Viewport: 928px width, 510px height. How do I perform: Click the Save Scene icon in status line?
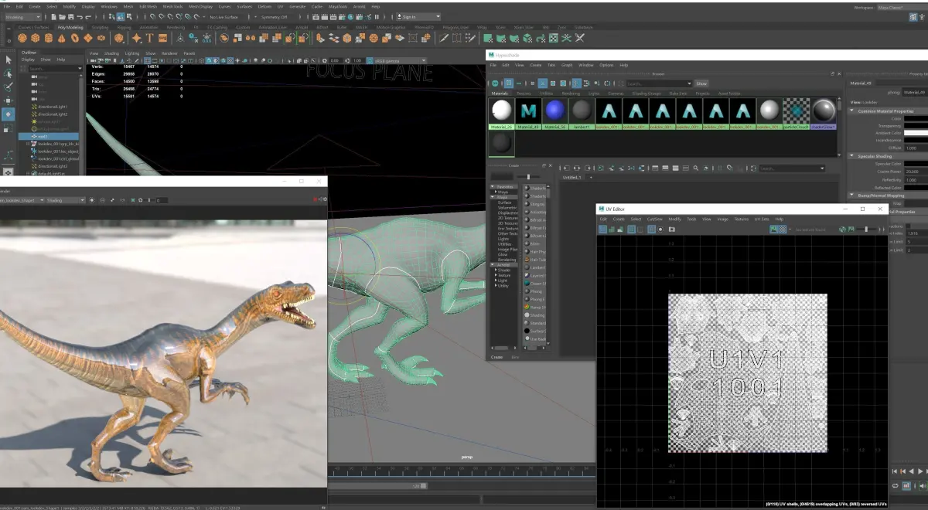click(70, 16)
